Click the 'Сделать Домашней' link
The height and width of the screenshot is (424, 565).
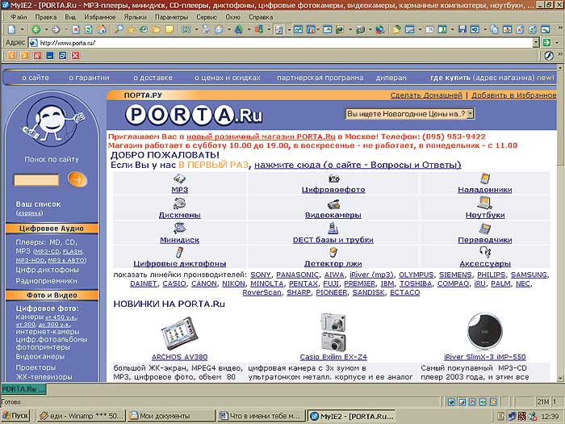pos(426,95)
